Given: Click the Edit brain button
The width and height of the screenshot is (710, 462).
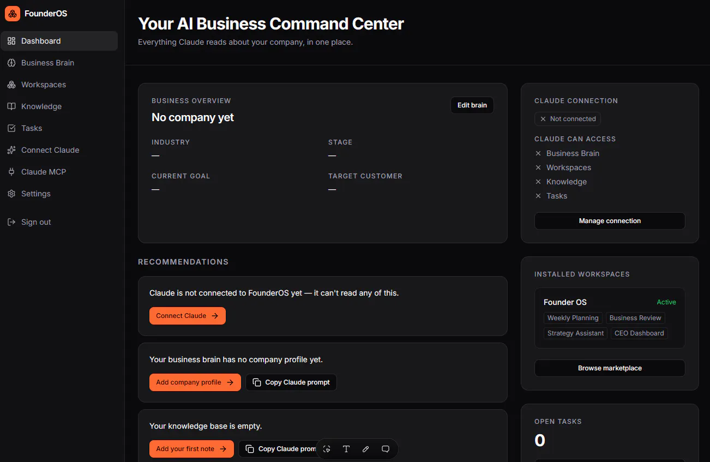Looking at the screenshot, I should tap(472, 105).
